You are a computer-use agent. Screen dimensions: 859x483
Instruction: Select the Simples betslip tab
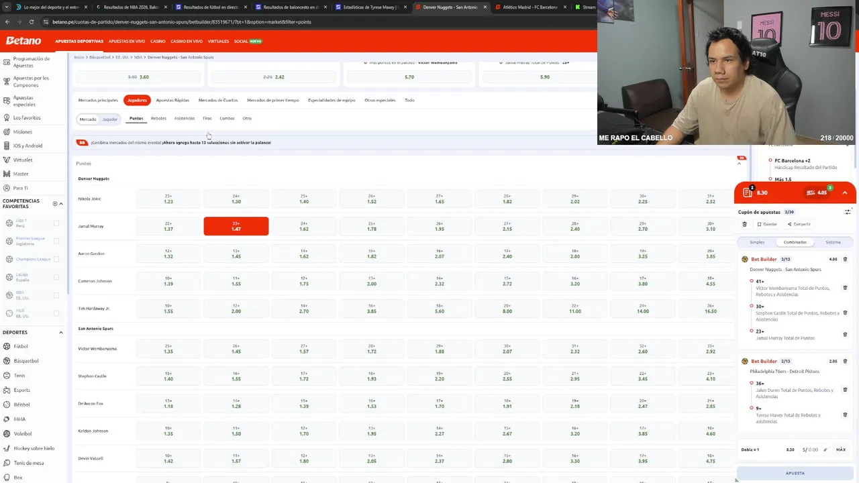pyautogui.click(x=757, y=242)
